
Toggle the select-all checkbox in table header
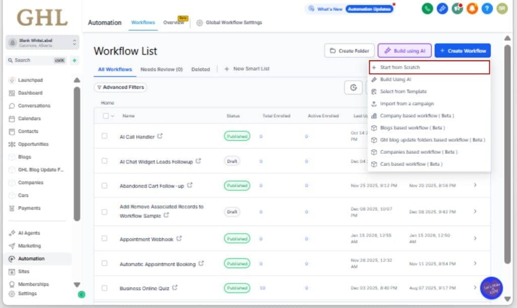pyautogui.click(x=106, y=116)
